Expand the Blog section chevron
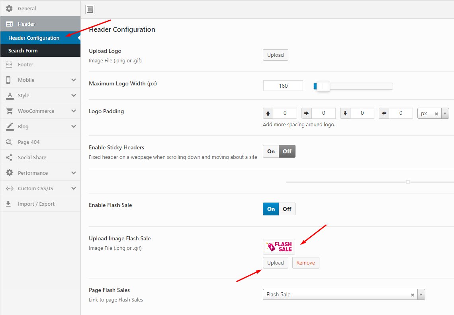 click(x=74, y=126)
